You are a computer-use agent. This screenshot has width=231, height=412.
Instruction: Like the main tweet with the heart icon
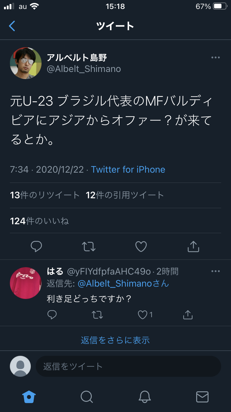[141, 246]
